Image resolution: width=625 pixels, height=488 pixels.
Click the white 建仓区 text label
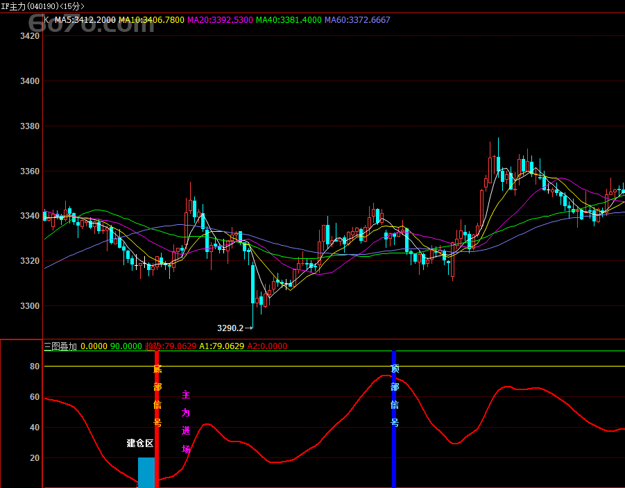pyautogui.click(x=139, y=444)
